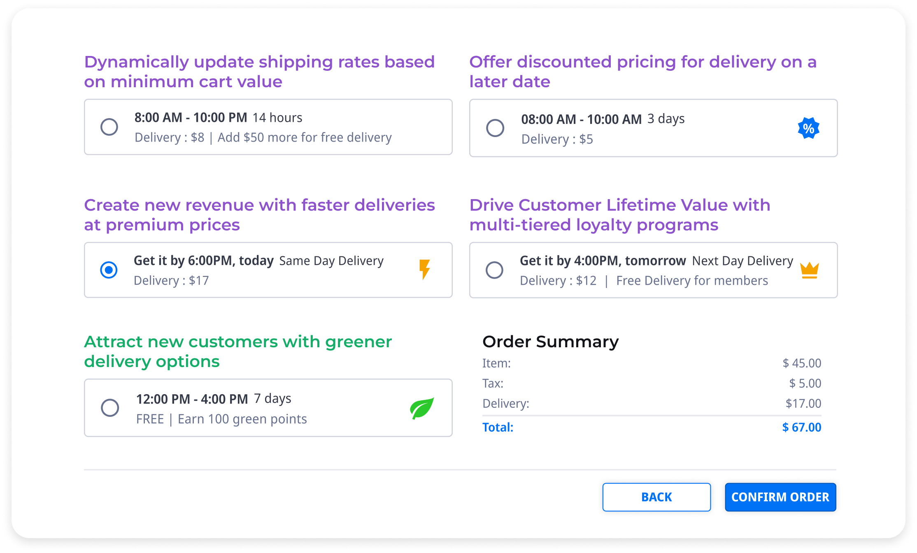Click the Delivery $17.00 summary line
Viewport: 917px width, 553px height.
[x=651, y=403]
